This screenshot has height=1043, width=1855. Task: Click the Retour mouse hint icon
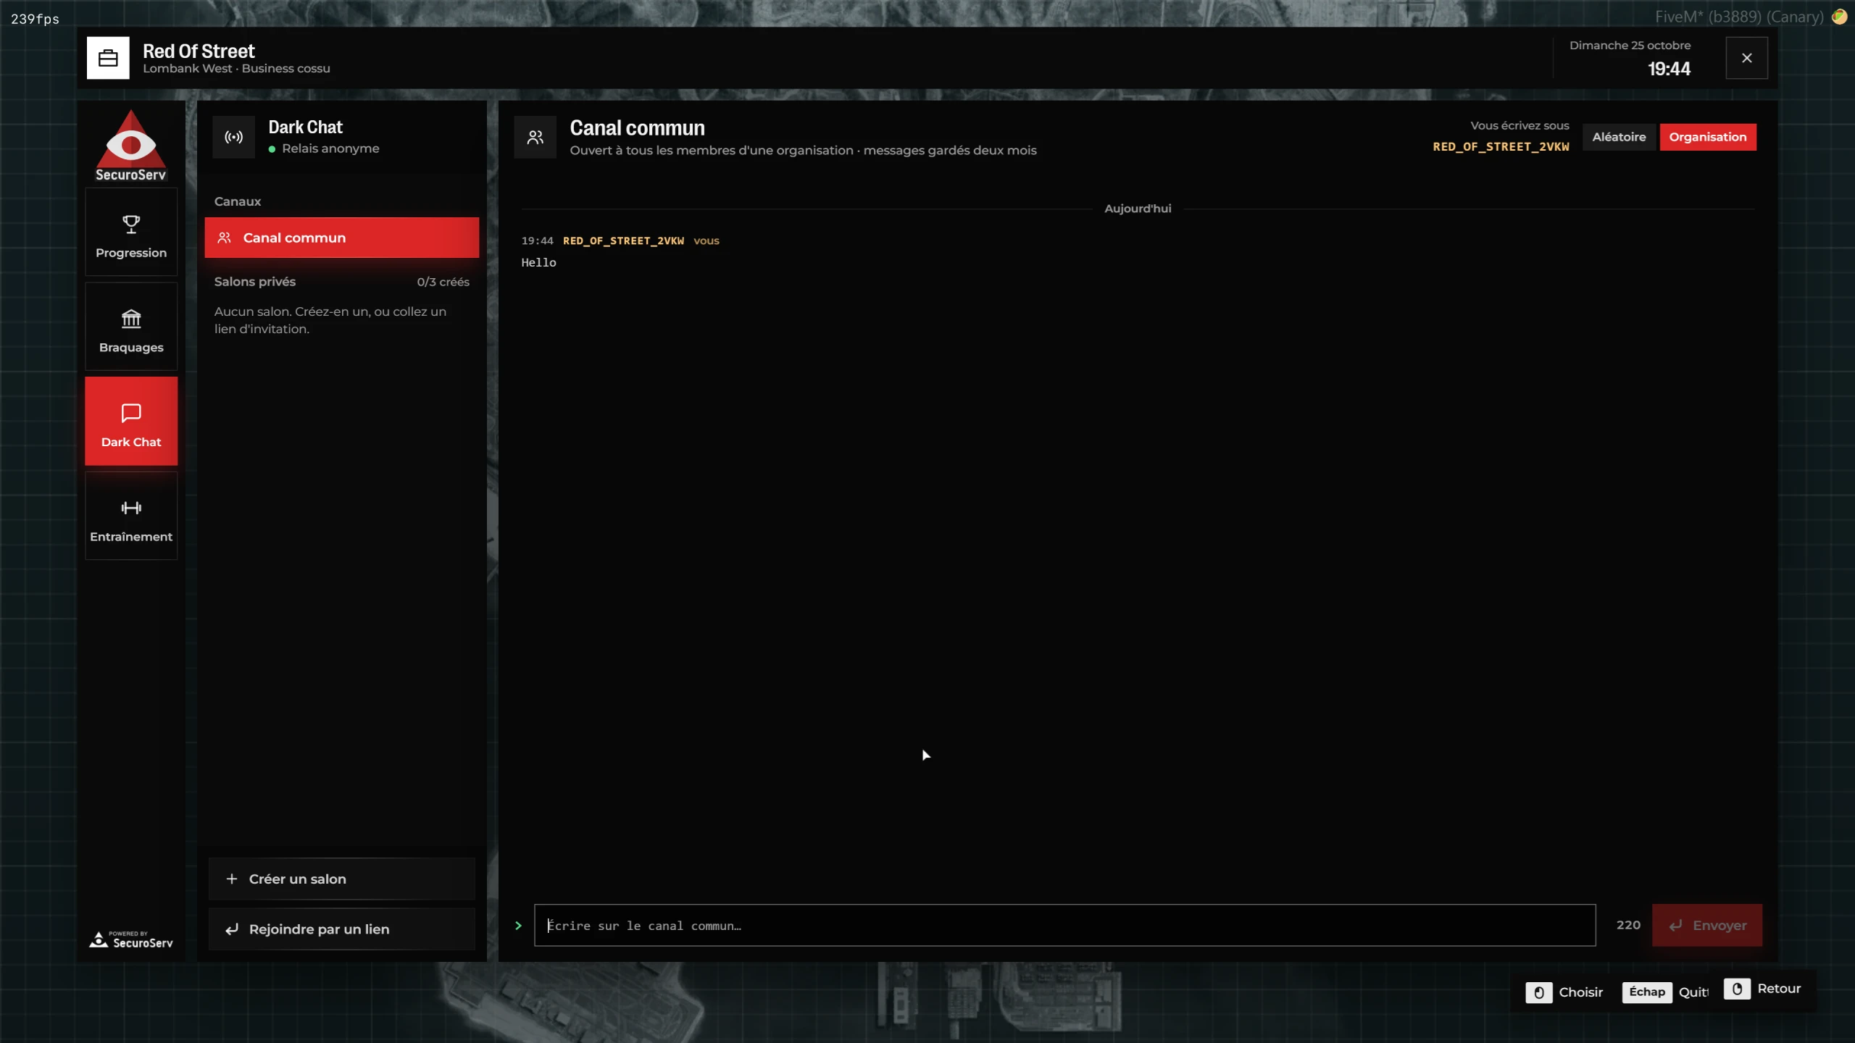pyautogui.click(x=1738, y=989)
